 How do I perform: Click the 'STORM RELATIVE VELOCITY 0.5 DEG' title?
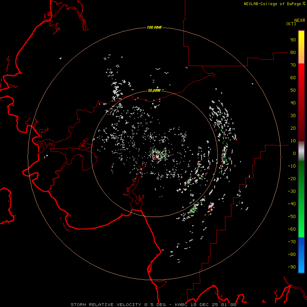(118, 305)
